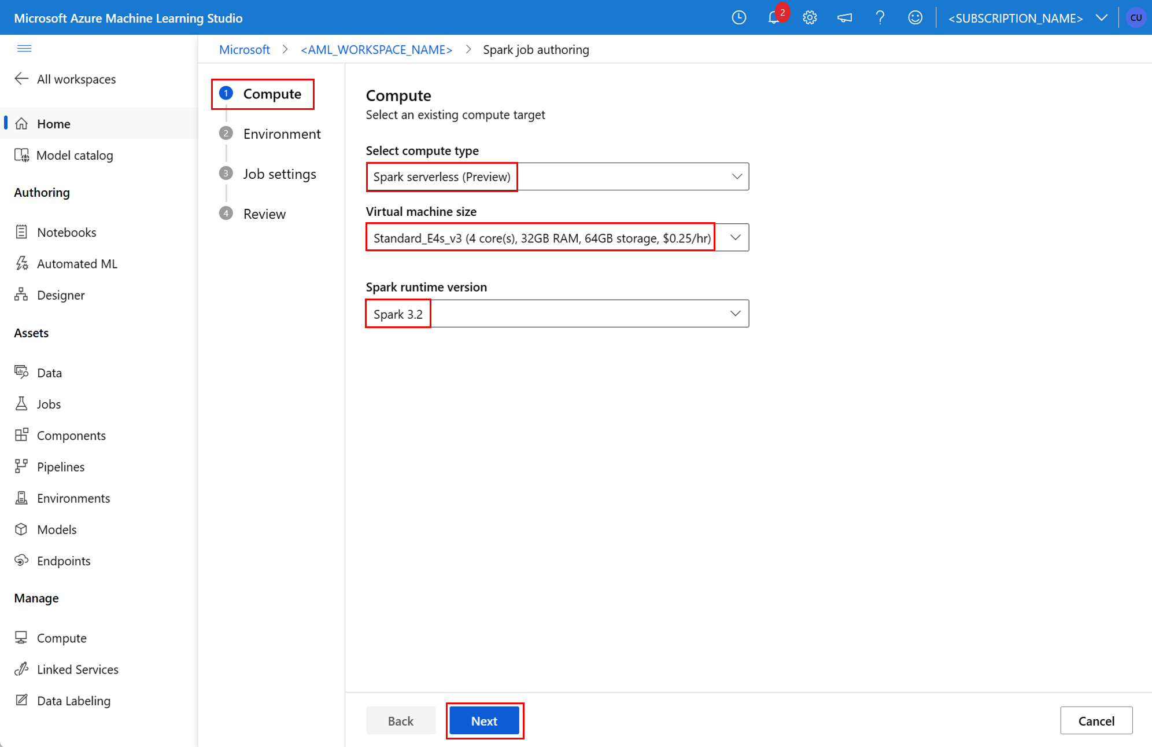Expand the virtual machine size dropdown
Image resolution: width=1152 pixels, height=747 pixels.
[x=734, y=238]
